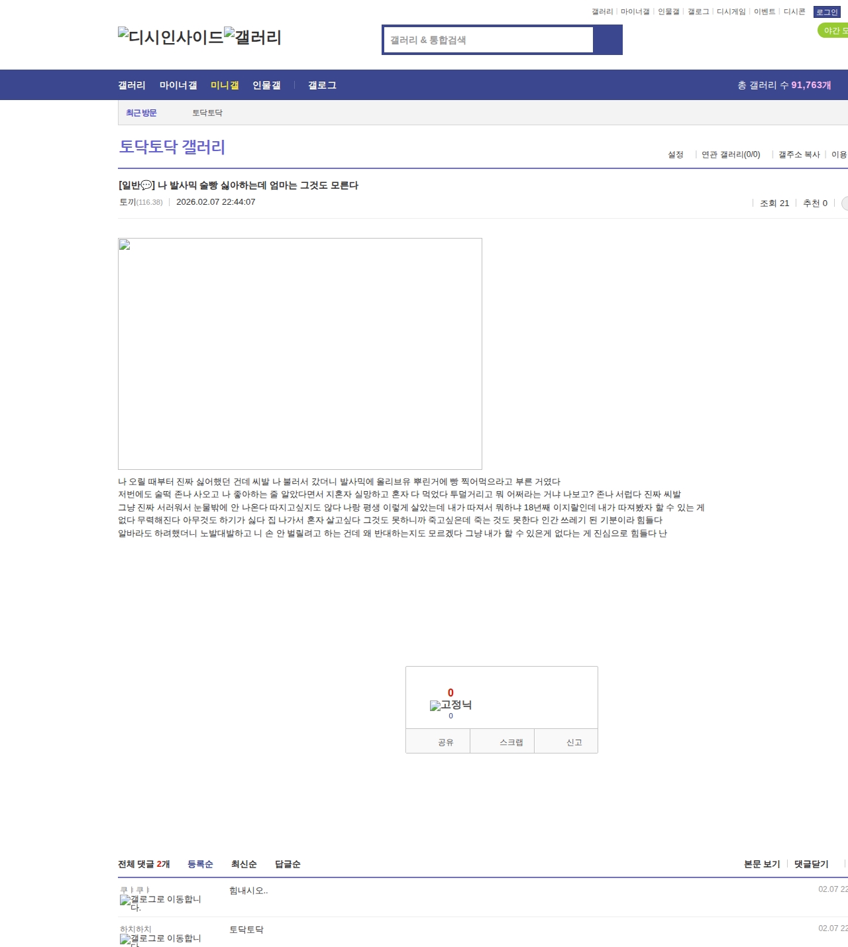Click 하치하치's gallog icon

tap(160, 939)
